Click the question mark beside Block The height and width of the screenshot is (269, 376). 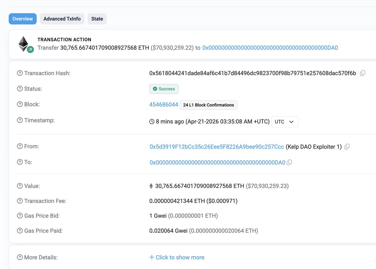point(20,105)
